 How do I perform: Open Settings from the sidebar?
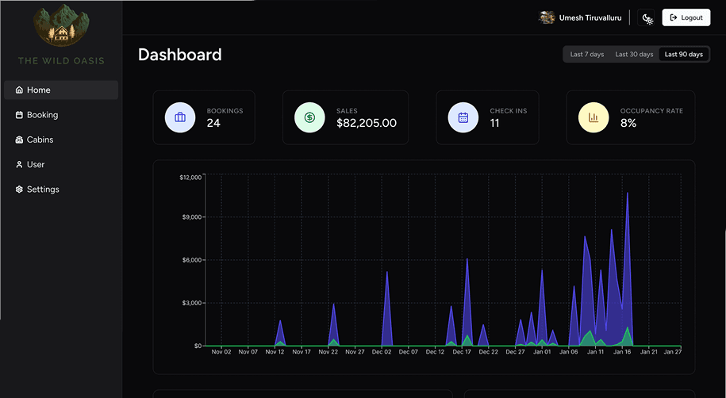click(43, 189)
